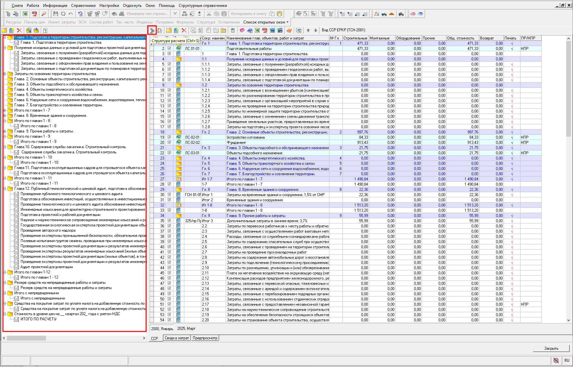The image size is (573, 367).
Task: Switch to Сводка затрат tab
Action: tap(176, 338)
